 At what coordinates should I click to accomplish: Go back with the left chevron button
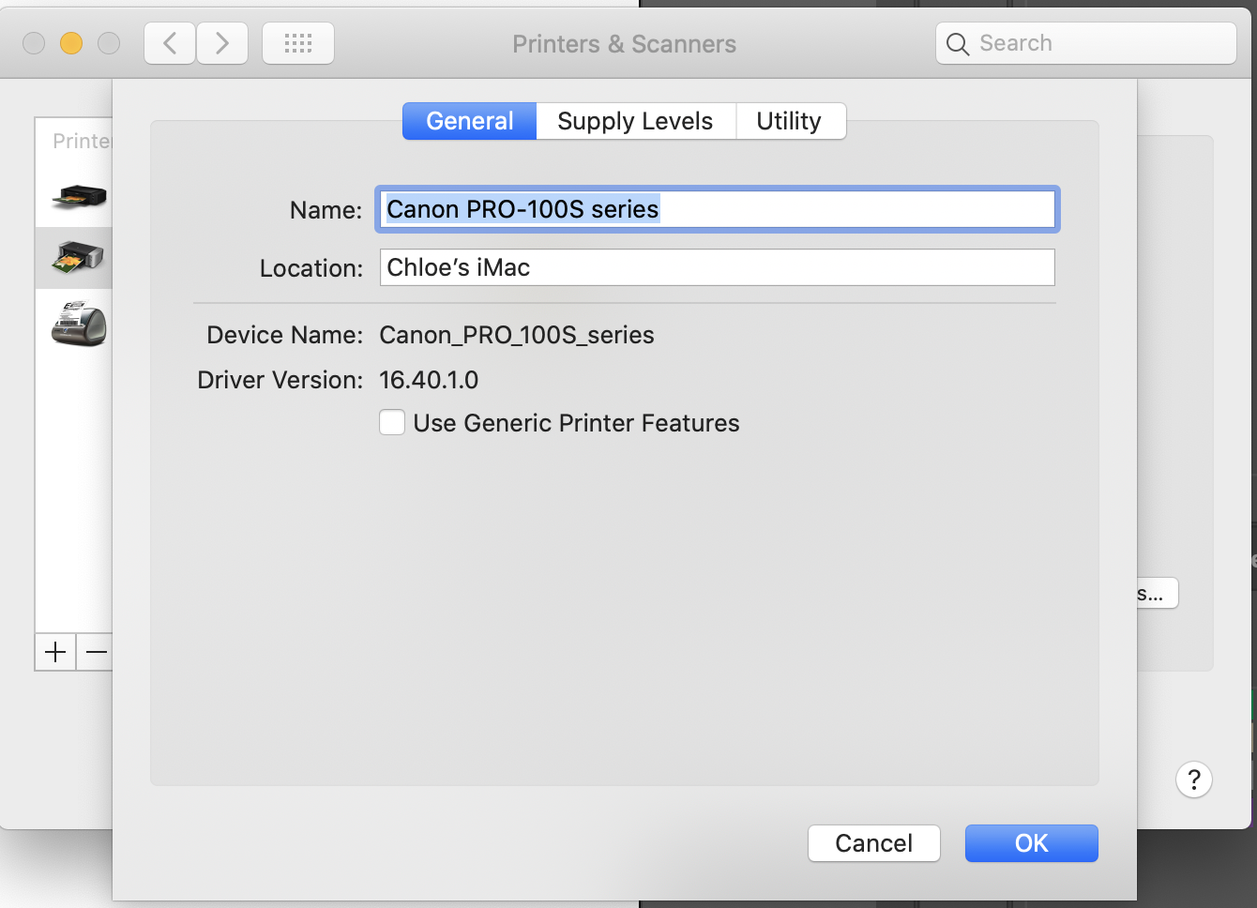point(170,43)
